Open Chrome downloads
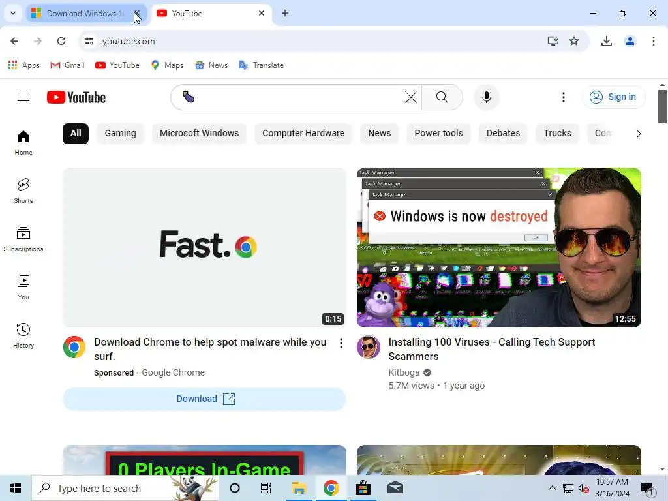This screenshot has width=668, height=501. [607, 41]
